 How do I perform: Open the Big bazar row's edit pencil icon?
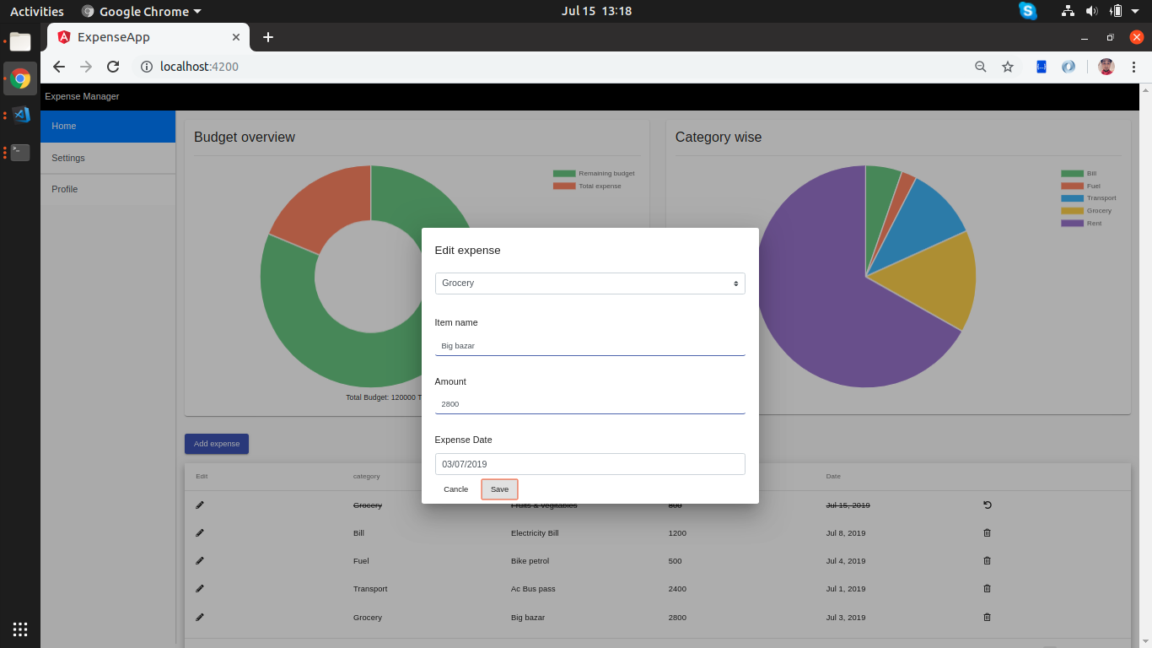pyautogui.click(x=200, y=617)
